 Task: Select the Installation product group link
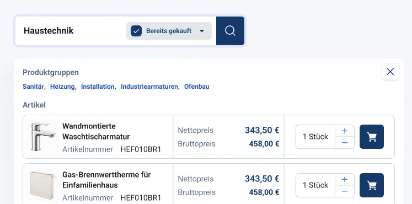98,87
